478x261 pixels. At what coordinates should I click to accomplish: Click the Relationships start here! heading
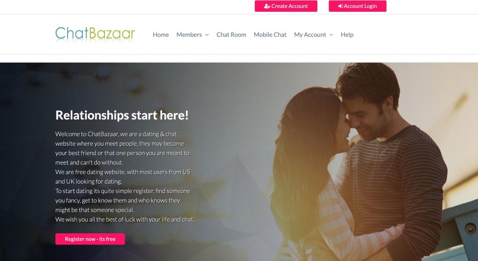pyautogui.click(x=122, y=115)
